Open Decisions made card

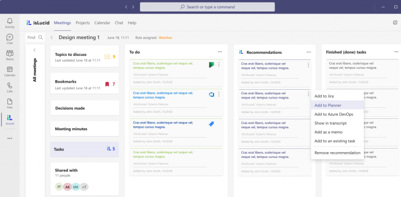[85, 108]
